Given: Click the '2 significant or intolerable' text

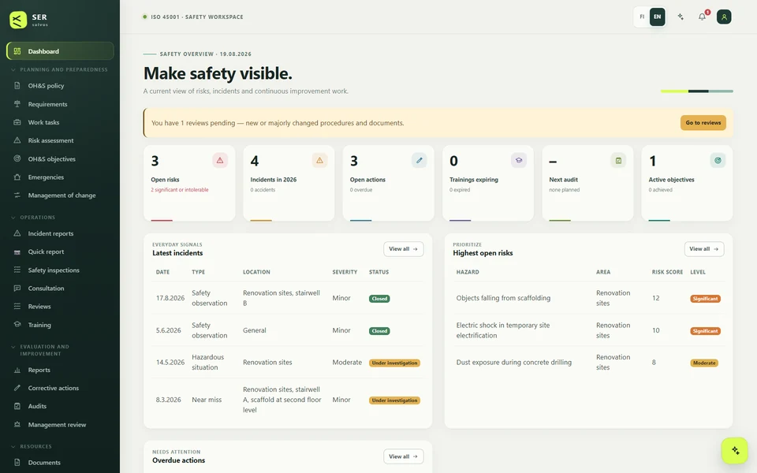Looking at the screenshot, I should [x=180, y=190].
